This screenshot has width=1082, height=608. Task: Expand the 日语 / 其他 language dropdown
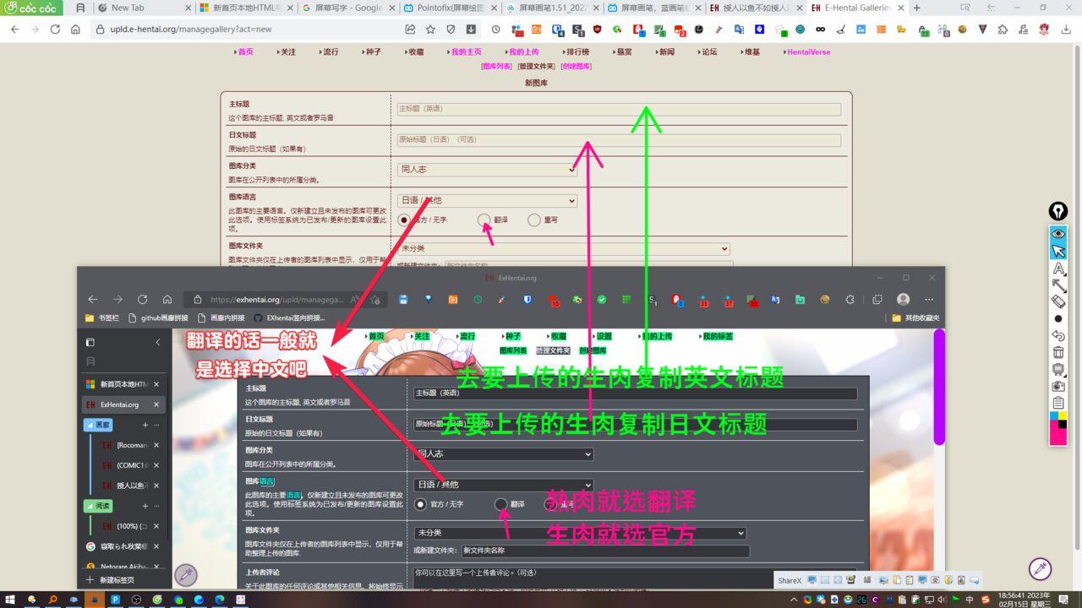487,201
